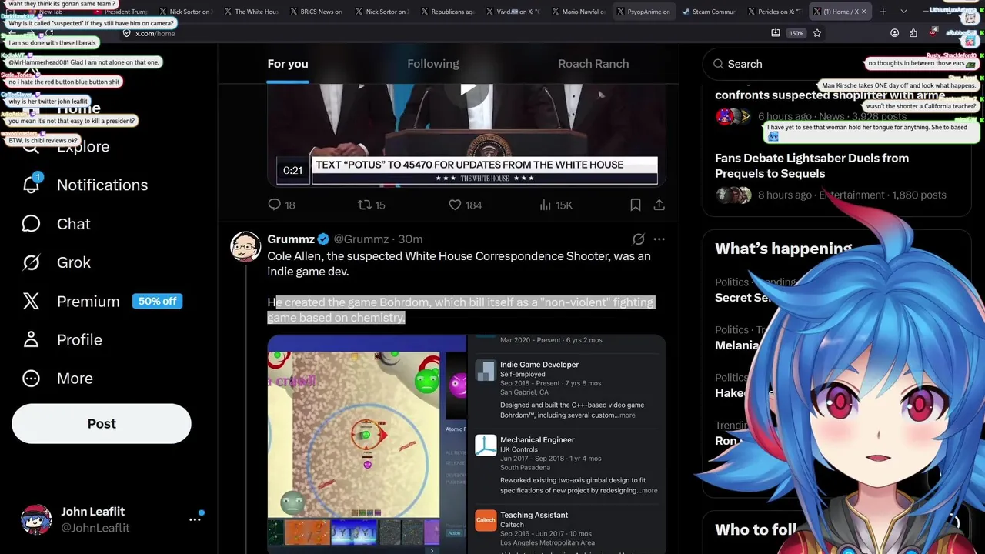Open @Grummz handle link
Image resolution: width=985 pixels, height=554 pixels.
[361, 239]
